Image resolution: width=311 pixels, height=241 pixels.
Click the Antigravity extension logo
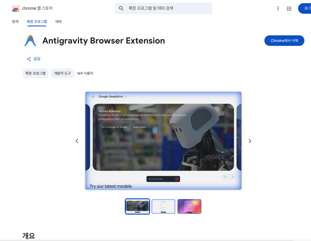click(x=30, y=41)
